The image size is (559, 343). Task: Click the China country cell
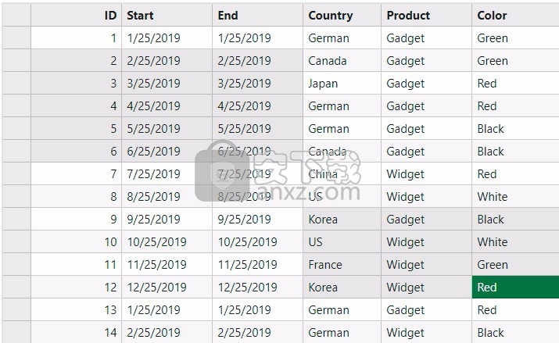(342, 173)
